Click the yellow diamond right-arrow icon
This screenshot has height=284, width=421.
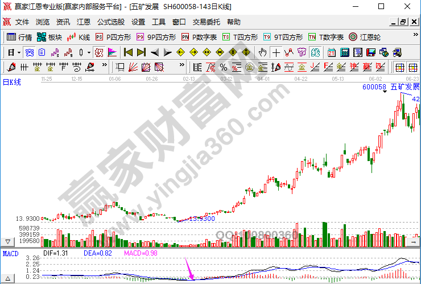point(194,52)
